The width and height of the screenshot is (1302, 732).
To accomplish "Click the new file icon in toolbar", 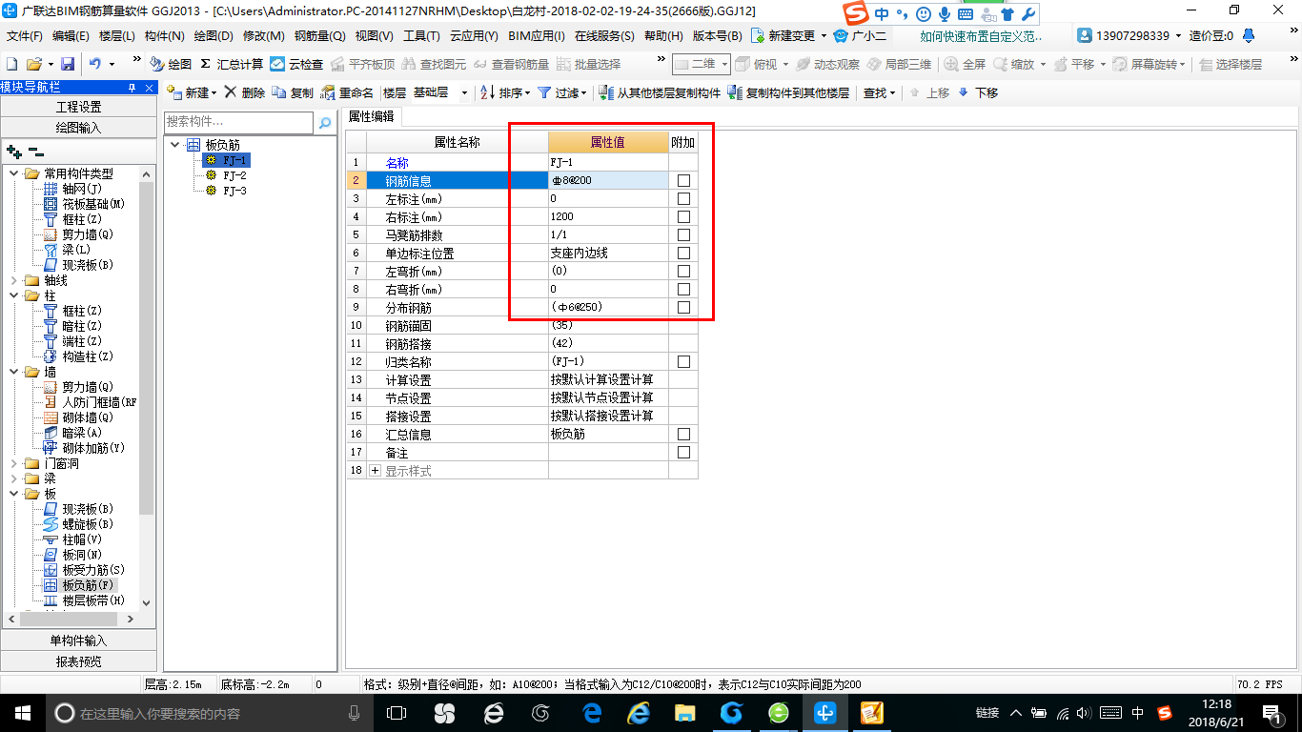I will (11, 64).
